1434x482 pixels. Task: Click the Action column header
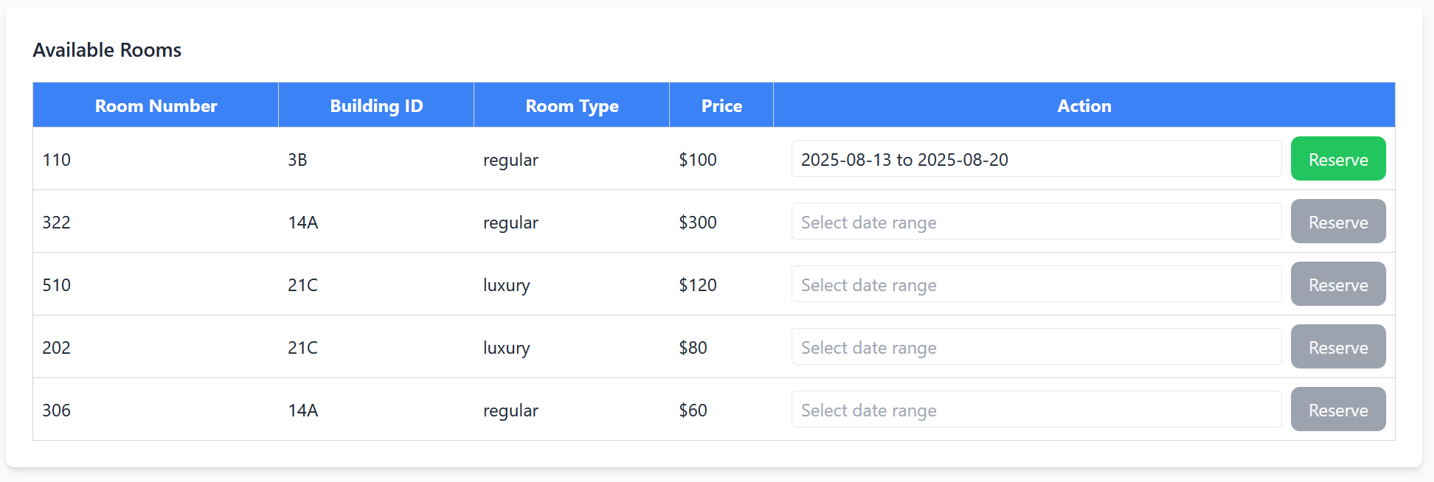pos(1084,106)
